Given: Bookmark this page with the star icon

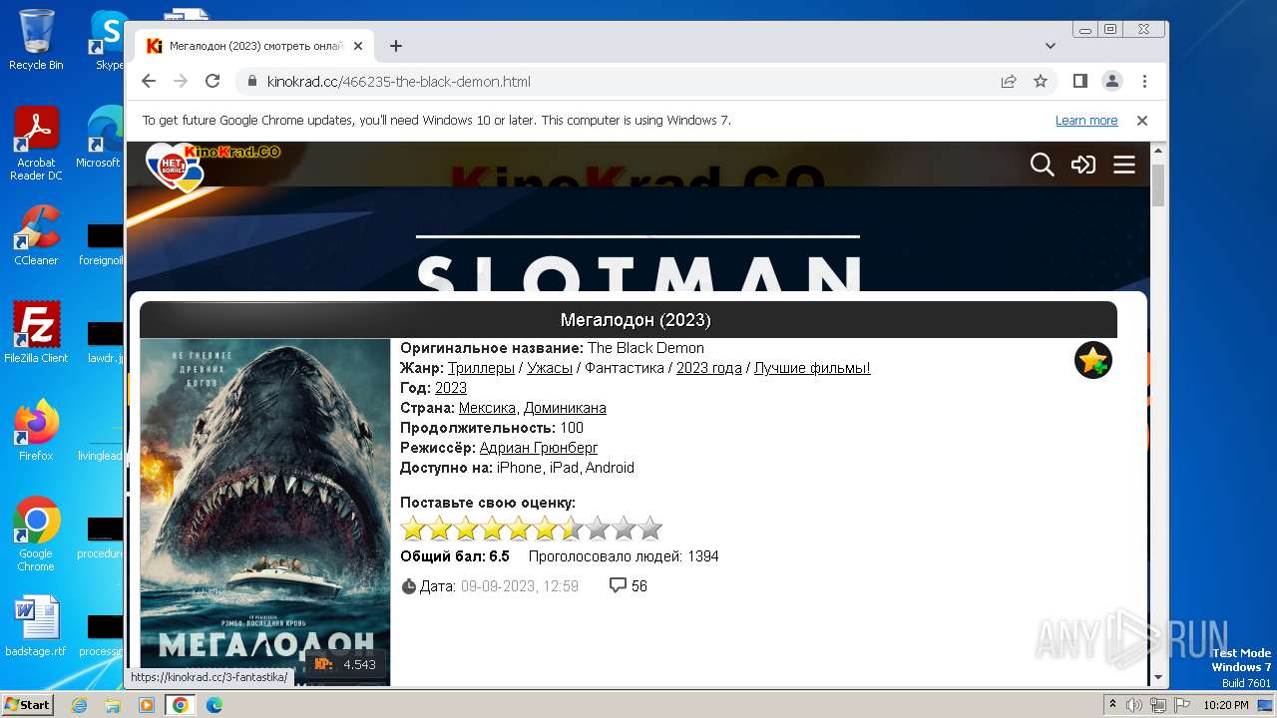Looking at the screenshot, I should [x=1041, y=81].
